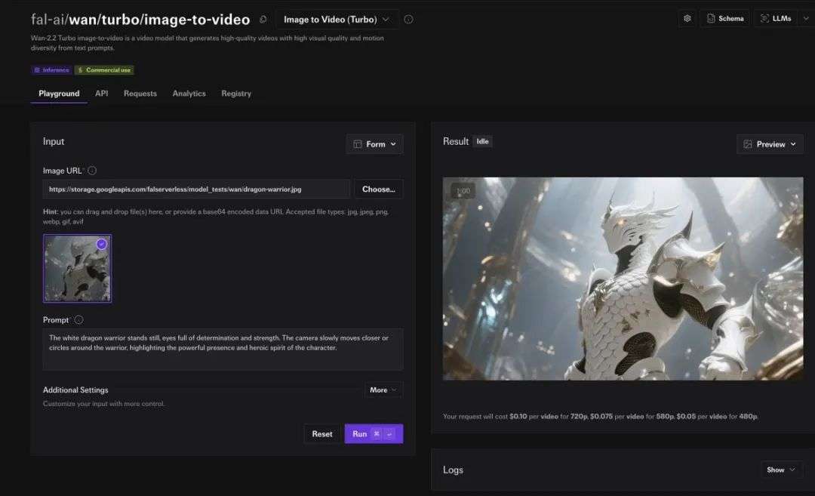Expand the arrow next to LLMs
Viewport: 815px width, 496px height.
tap(806, 19)
